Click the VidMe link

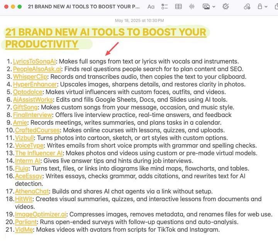[24, 229]
